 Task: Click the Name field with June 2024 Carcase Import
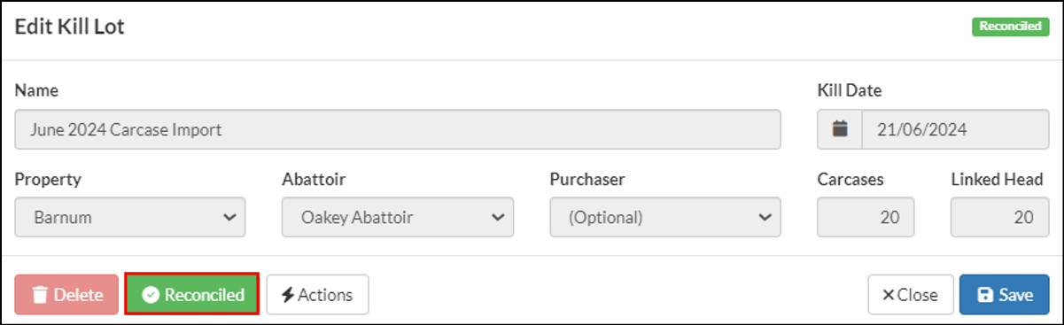(x=398, y=129)
